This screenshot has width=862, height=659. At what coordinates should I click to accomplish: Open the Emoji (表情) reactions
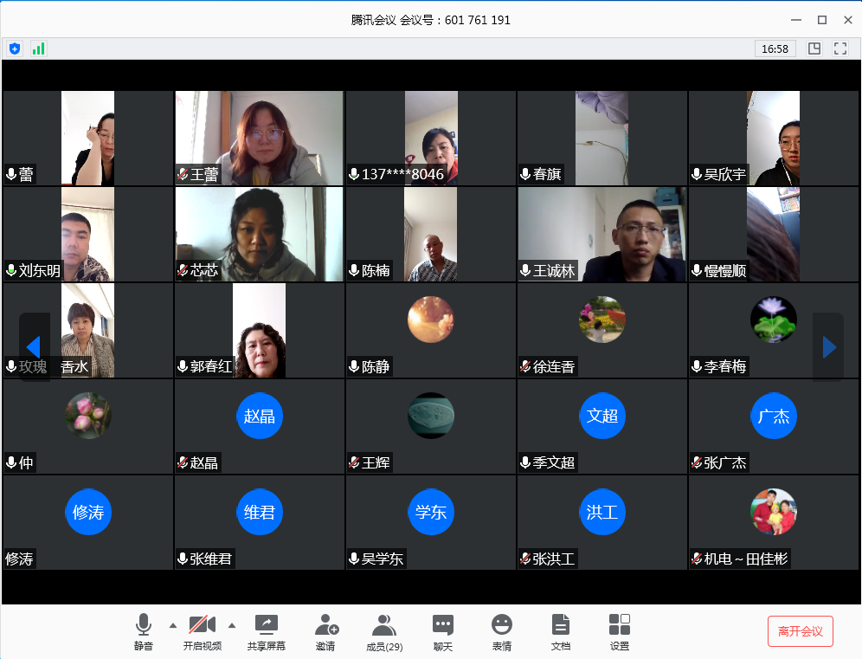coord(502,631)
